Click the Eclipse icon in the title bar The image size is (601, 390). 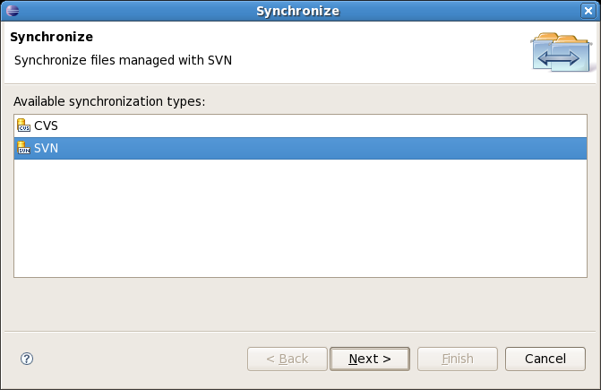pyautogui.click(x=12, y=11)
